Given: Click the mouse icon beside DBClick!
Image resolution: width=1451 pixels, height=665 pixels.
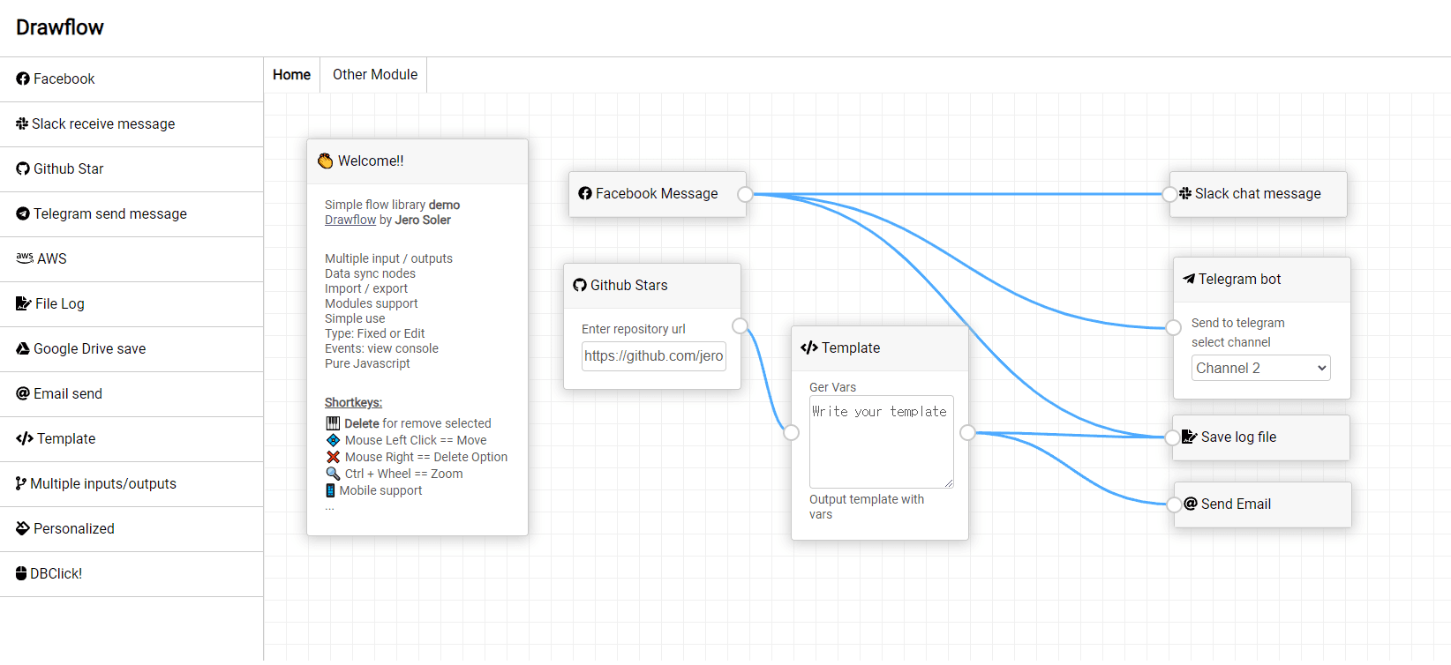Looking at the screenshot, I should pos(21,573).
